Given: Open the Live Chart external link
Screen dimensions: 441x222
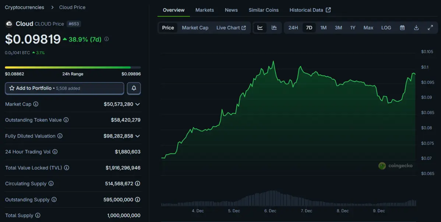Looking at the screenshot, I should pyautogui.click(x=231, y=28).
